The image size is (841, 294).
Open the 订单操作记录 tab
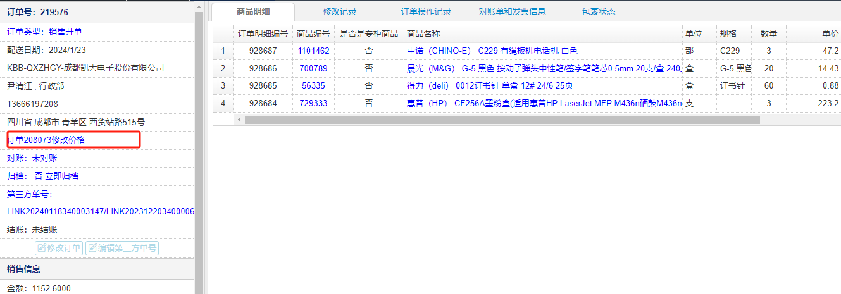(x=426, y=11)
